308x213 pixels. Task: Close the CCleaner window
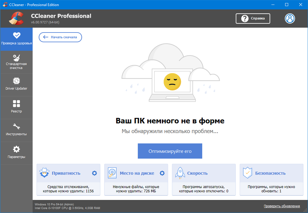[300, 5]
